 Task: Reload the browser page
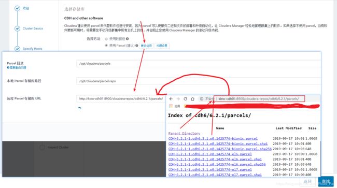(185, 99)
